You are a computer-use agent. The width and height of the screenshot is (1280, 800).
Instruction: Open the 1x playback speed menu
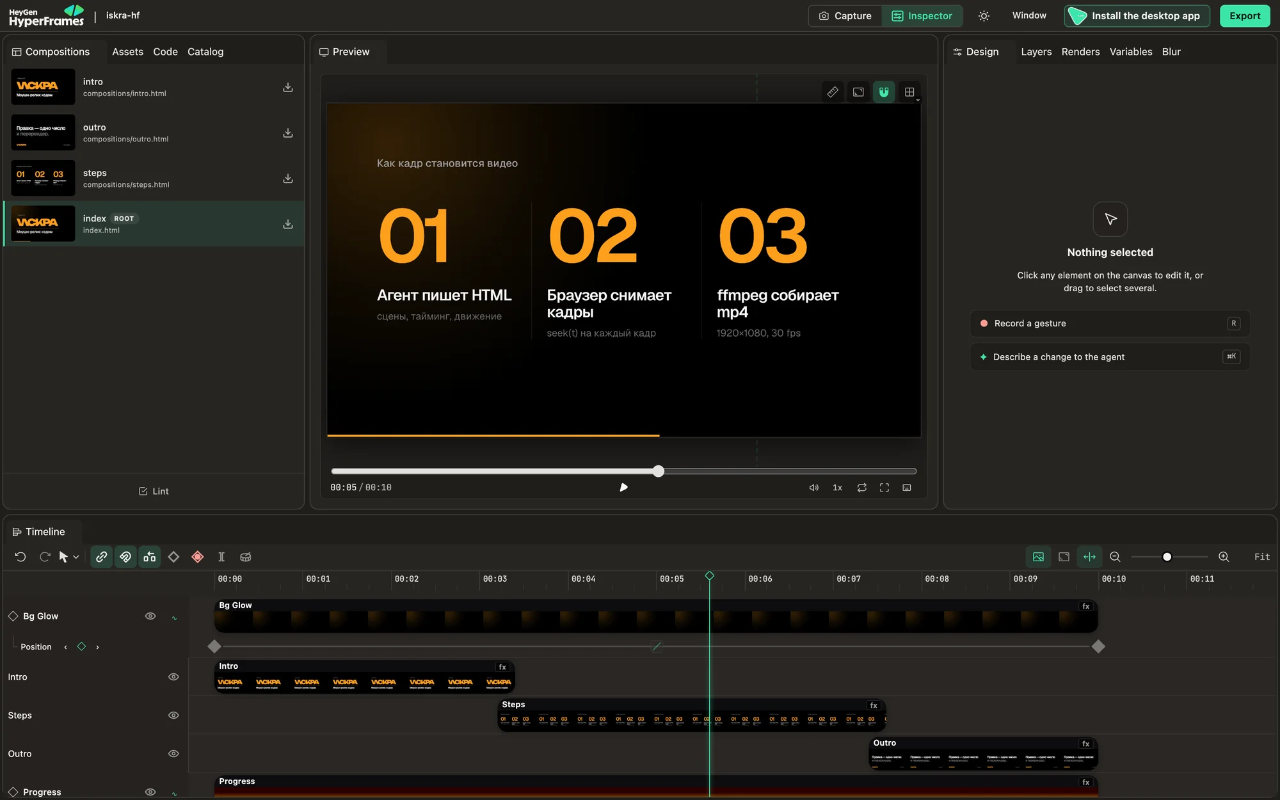tap(837, 488)
